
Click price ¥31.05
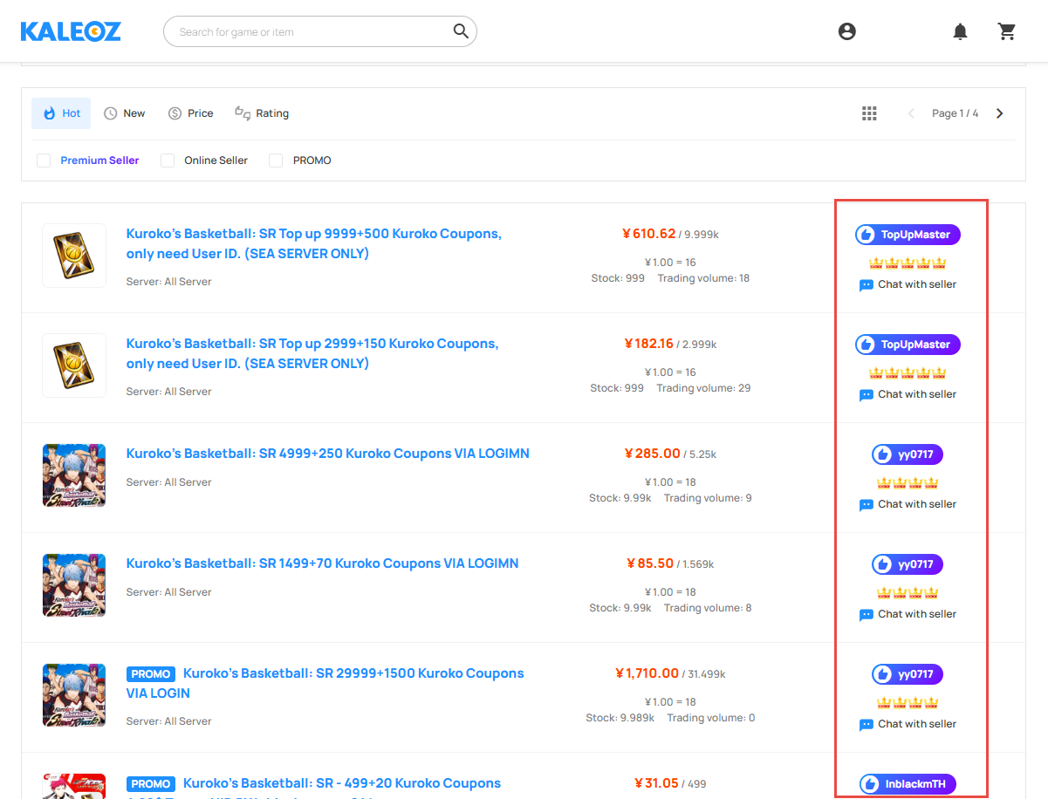pos(657,783)
